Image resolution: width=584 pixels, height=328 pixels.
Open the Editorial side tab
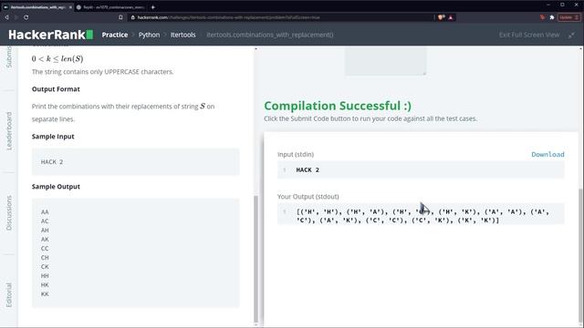tap(9, 294)
